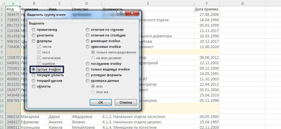Click cell with date 15.04.1997
The width and height of the screenshot is (281, 129).
[x=207, y=122]
